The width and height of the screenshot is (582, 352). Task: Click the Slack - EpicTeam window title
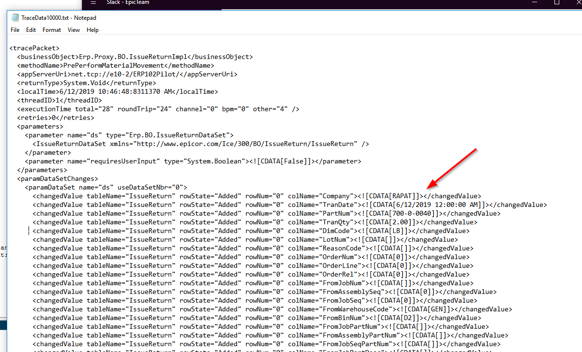(128, 2)
